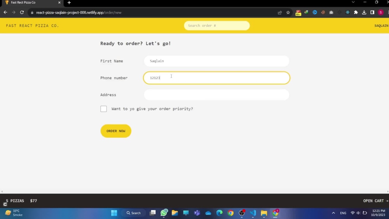Open Task View on the taskbar

click(x=152, y=213)
